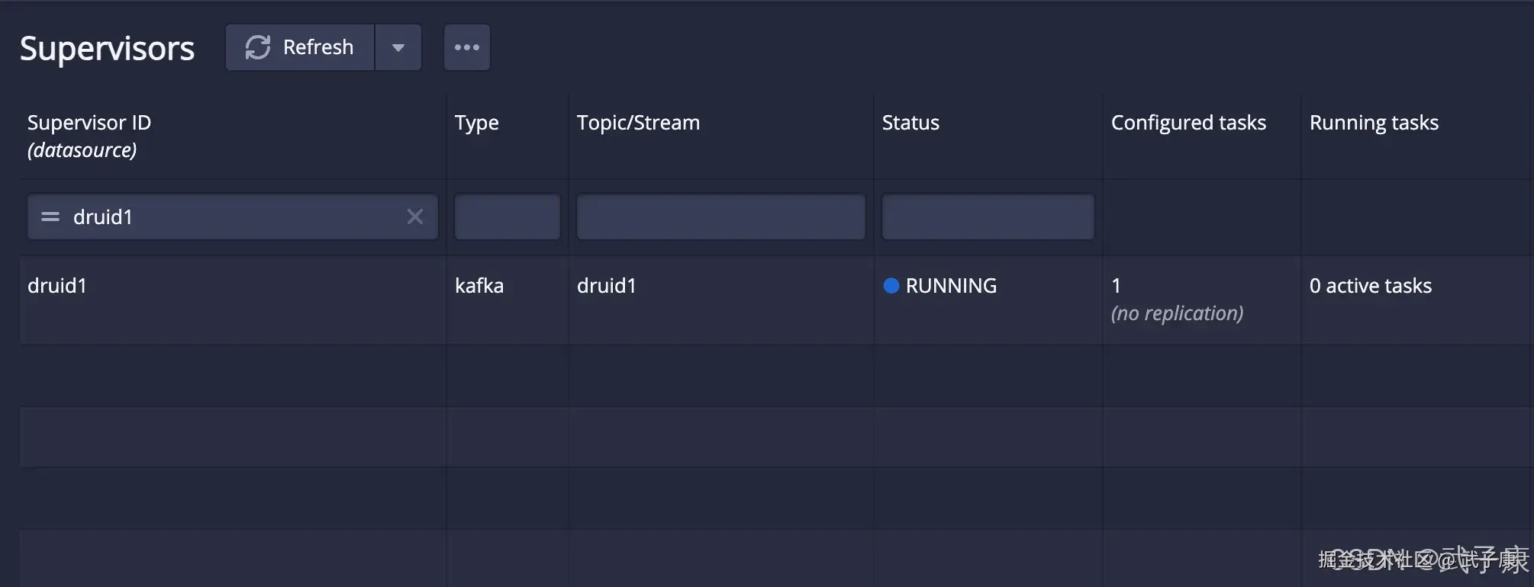The height and width of the screenshot is (587, 1534).
Task: Click the Topic/Stream filter input field
Action: pos(721,217)
